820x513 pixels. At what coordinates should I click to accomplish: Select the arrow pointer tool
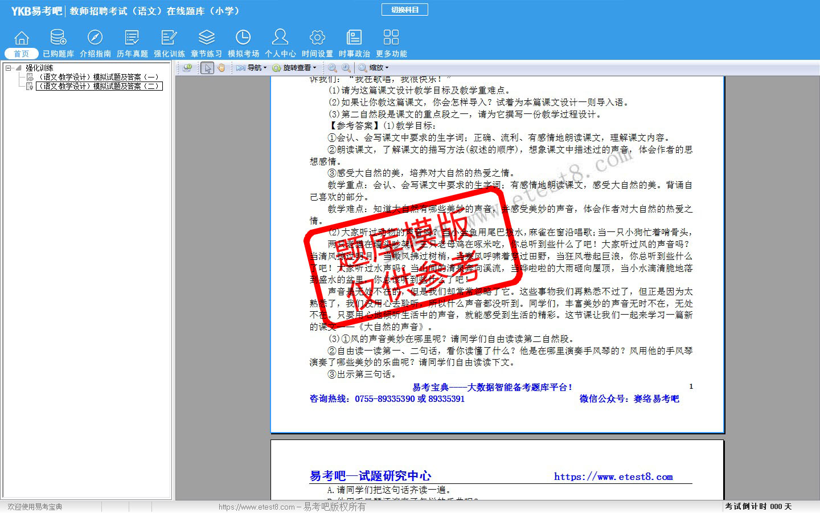click(x=207, y=68)
